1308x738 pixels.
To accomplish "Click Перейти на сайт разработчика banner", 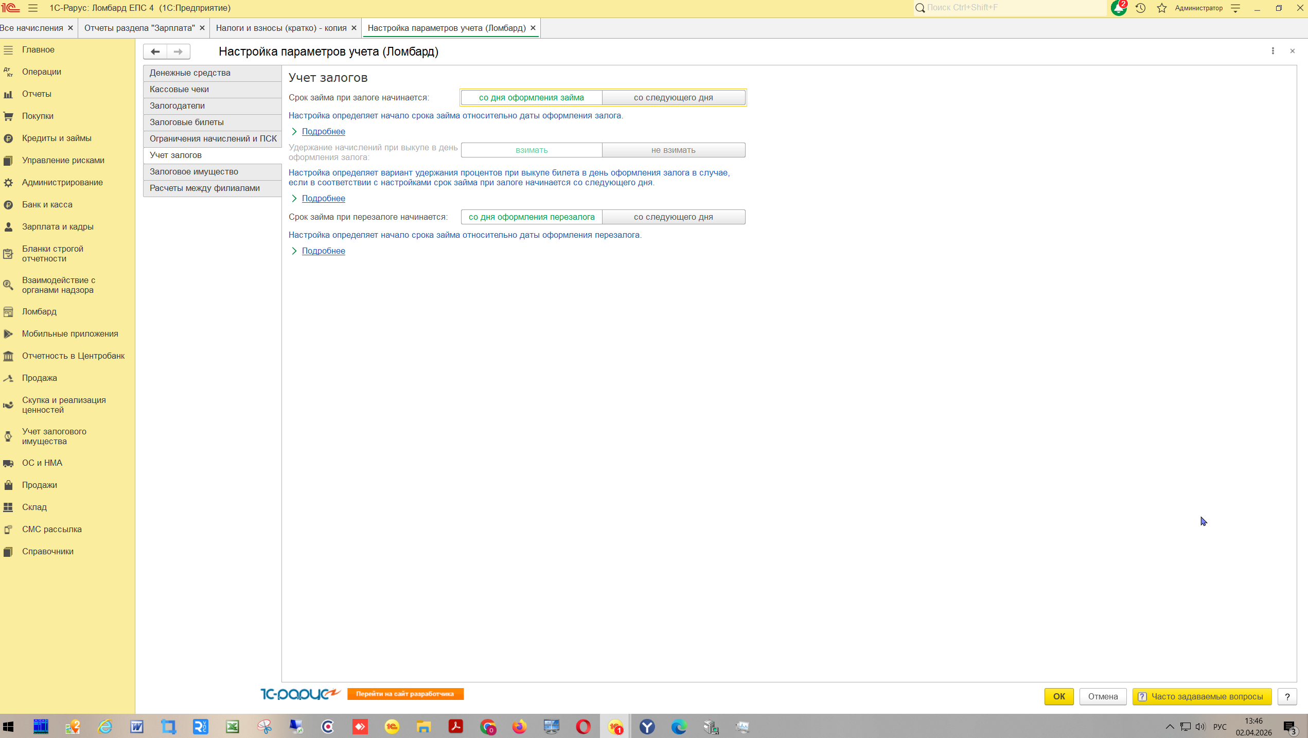I will click(405, 694).
